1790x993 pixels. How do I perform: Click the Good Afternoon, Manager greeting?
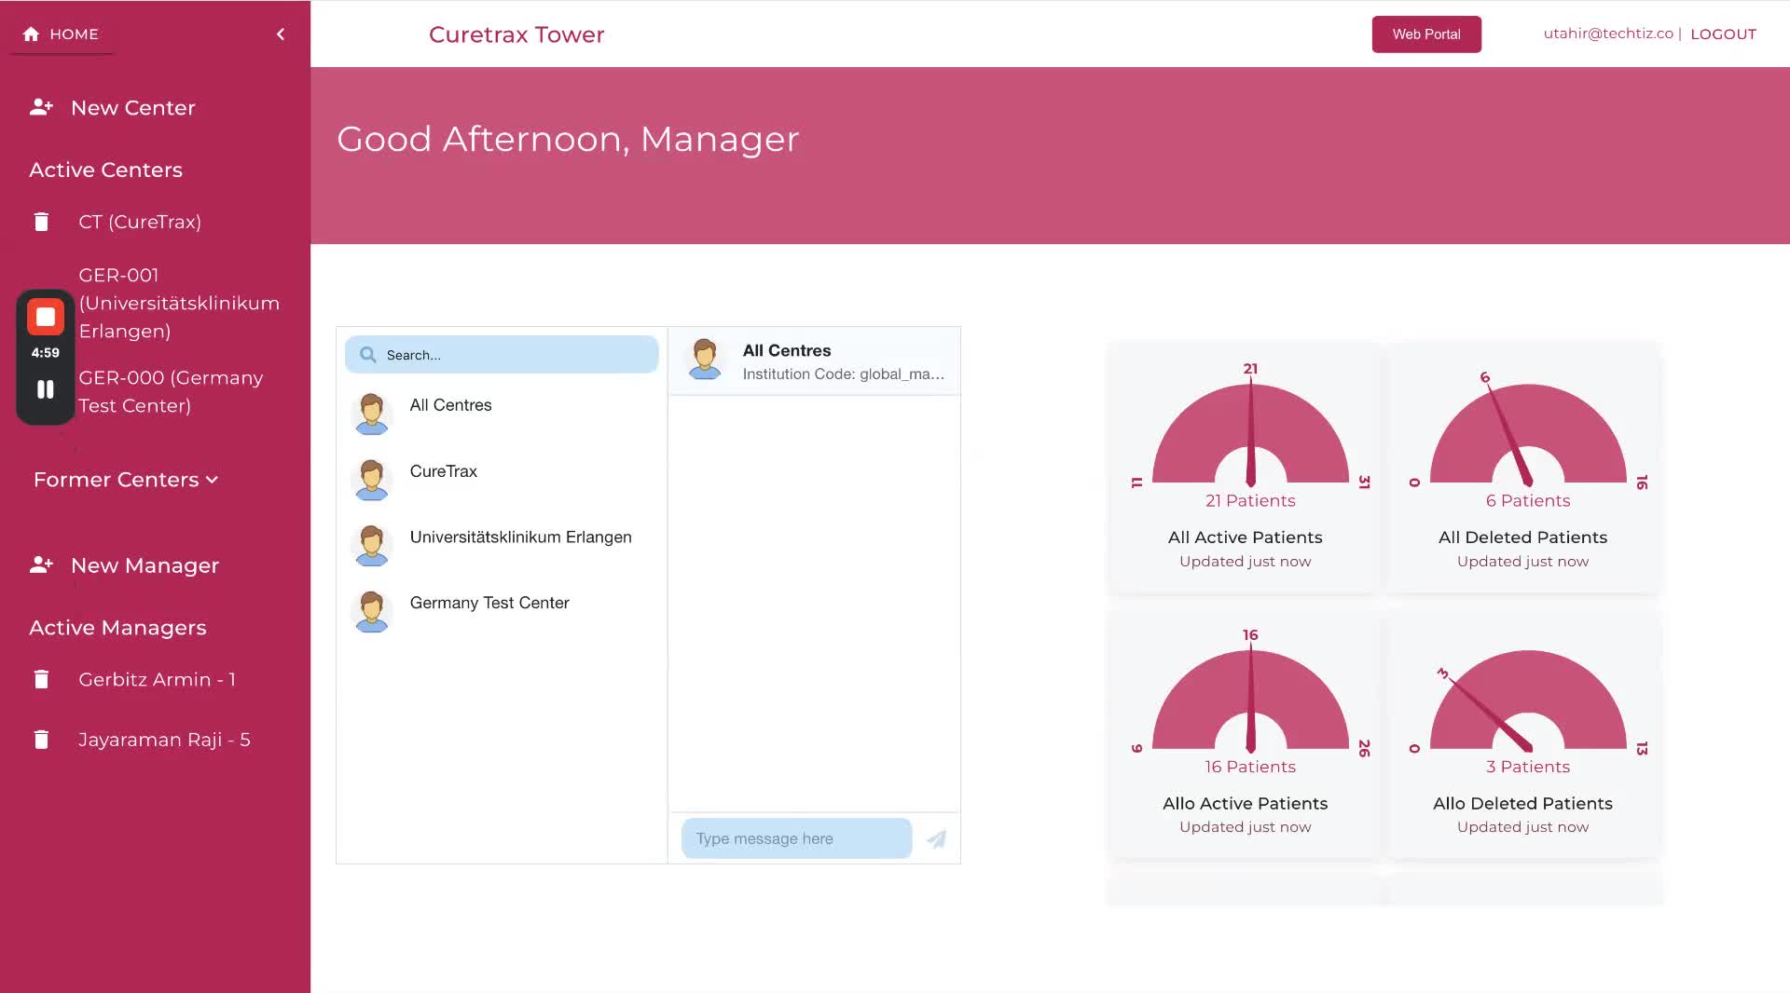pos(568,140)
